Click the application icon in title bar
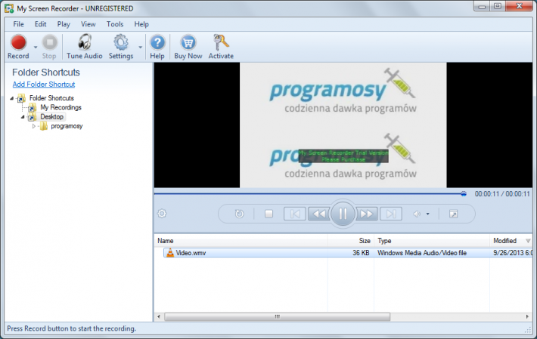Viewport: 537px width, 339px height. (9, 8)
